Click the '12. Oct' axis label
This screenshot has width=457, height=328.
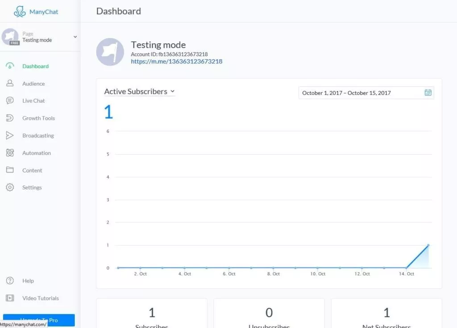(x=362, y=274)
